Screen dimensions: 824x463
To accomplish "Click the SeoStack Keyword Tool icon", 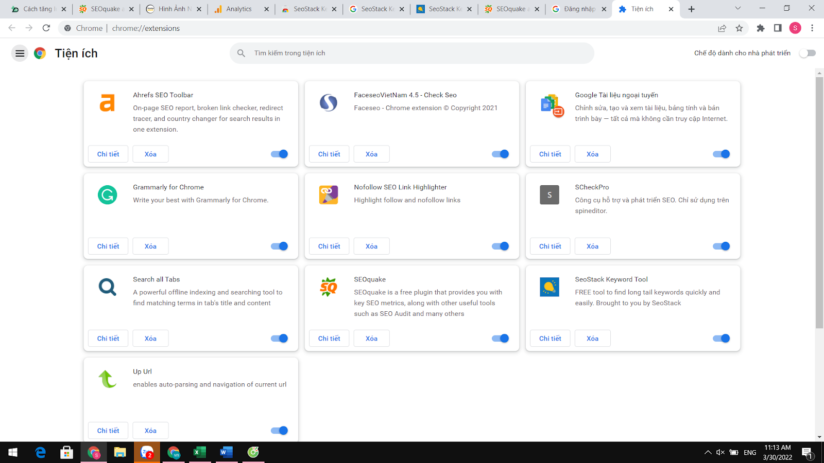I will point(549,287).
